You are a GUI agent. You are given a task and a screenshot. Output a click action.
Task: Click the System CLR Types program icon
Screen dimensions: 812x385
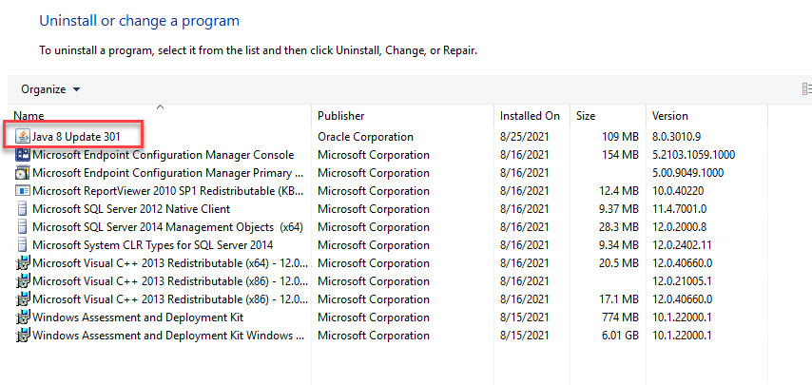coord(23,245)
